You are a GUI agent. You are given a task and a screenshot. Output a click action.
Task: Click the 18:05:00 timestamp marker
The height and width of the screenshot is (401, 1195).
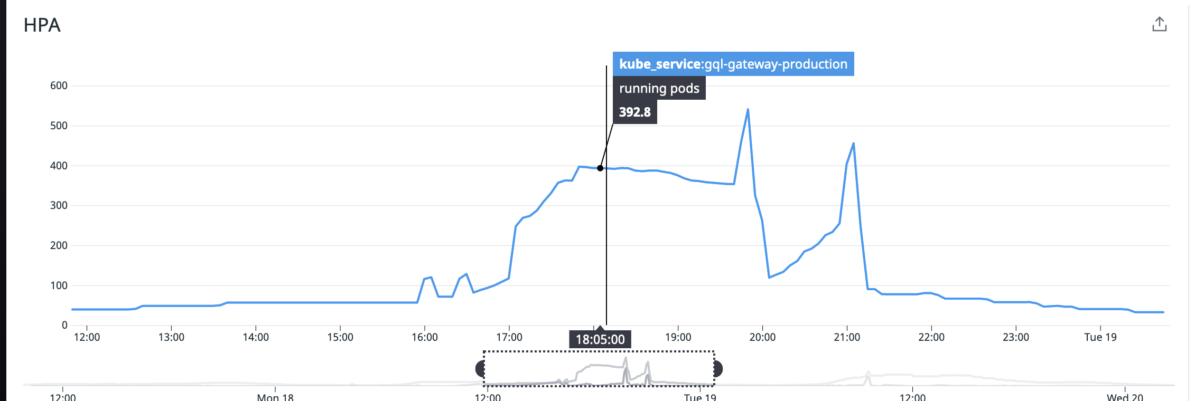[599, 339]
